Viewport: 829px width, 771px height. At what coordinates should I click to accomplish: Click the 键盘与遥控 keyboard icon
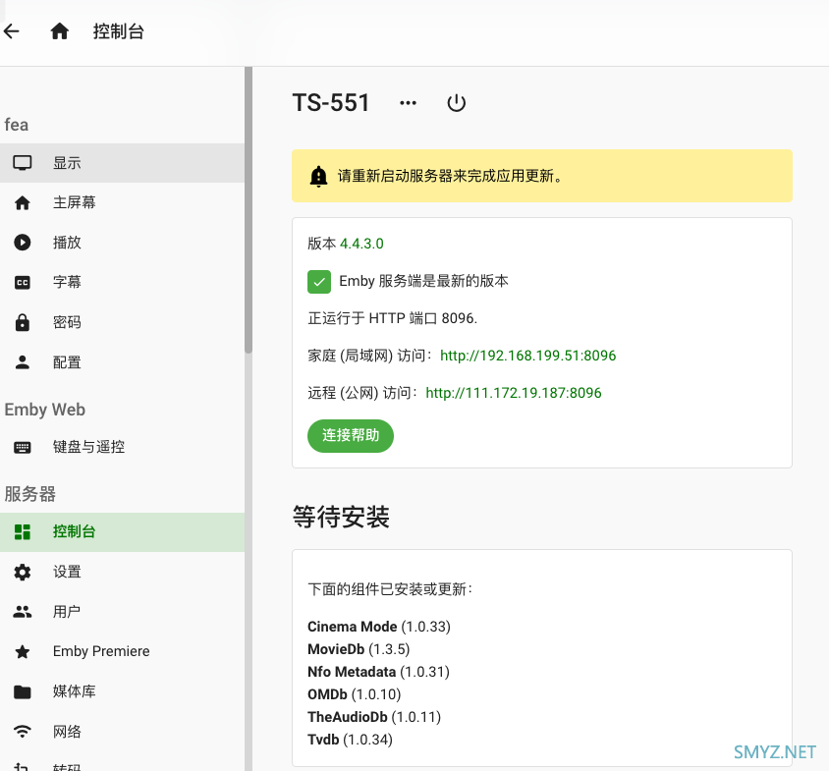pos(23,447)
